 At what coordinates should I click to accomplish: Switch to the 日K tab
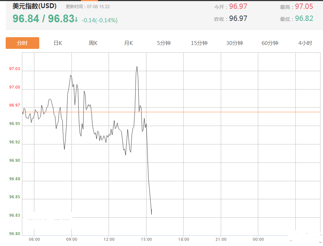pyautogui.click(x=58, y=43)
